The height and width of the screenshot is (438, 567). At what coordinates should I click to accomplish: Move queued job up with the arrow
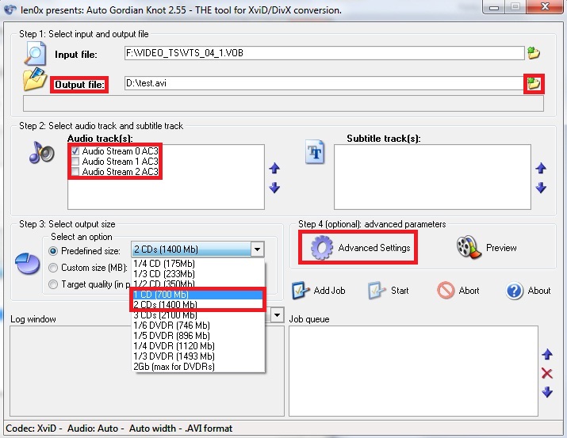[547, 355]
